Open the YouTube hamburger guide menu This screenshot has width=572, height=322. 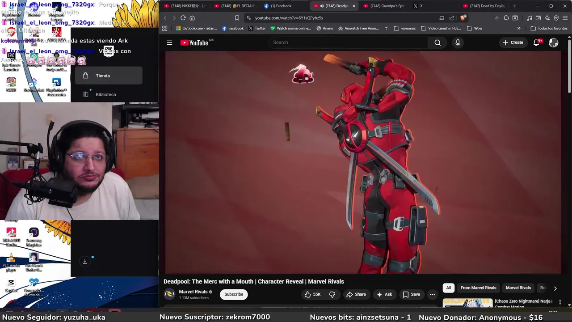click(169, 42)
